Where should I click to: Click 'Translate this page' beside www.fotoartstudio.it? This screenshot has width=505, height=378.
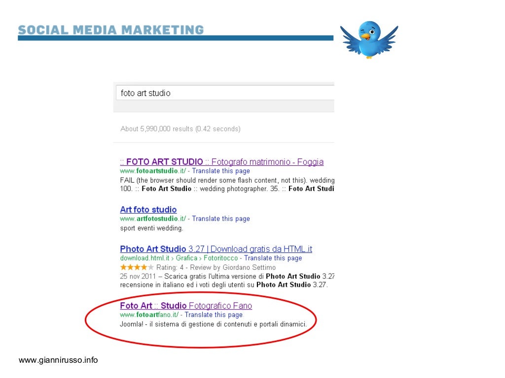click(x=221, y=171)
